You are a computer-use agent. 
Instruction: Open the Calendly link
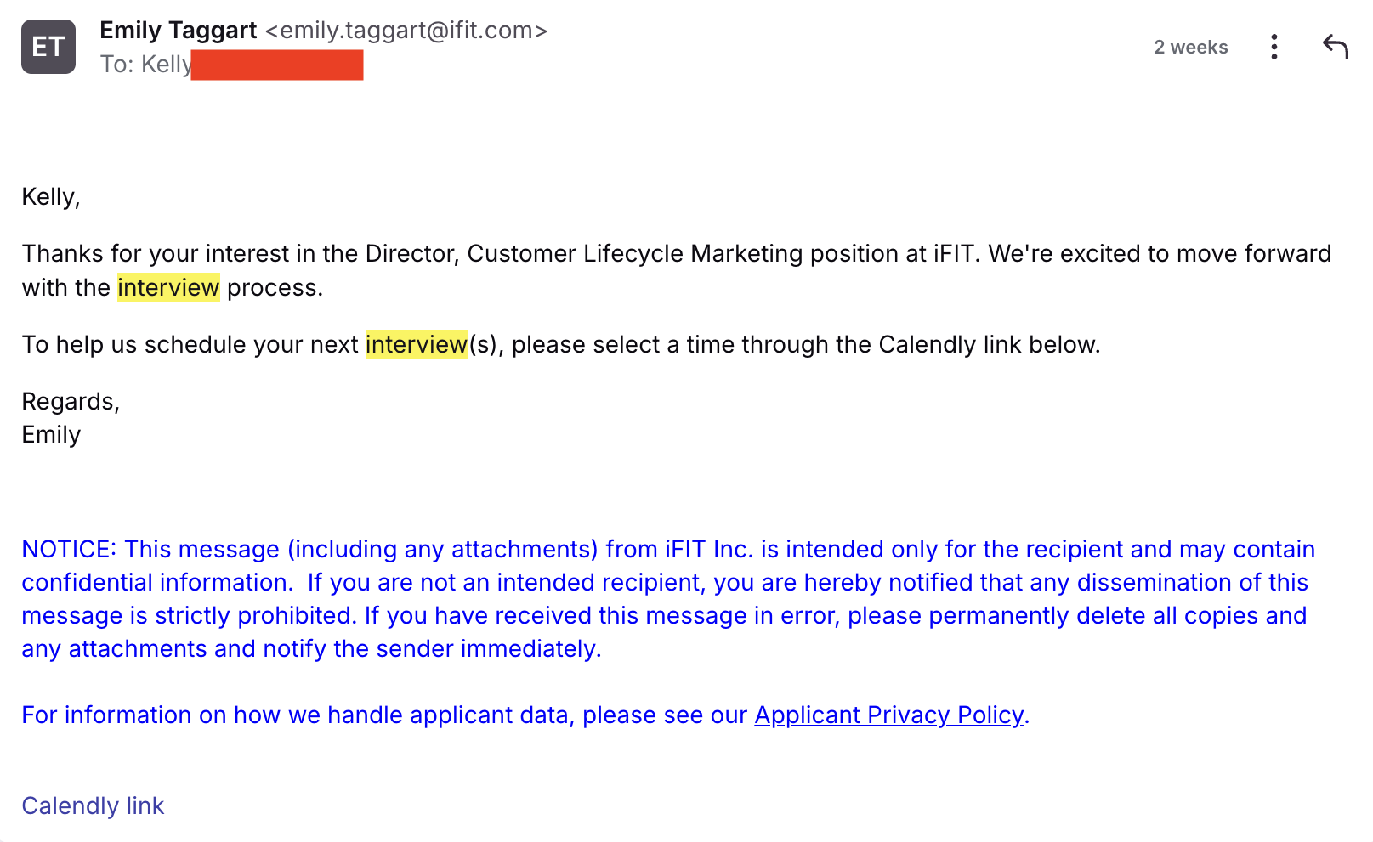pos(93,806)
